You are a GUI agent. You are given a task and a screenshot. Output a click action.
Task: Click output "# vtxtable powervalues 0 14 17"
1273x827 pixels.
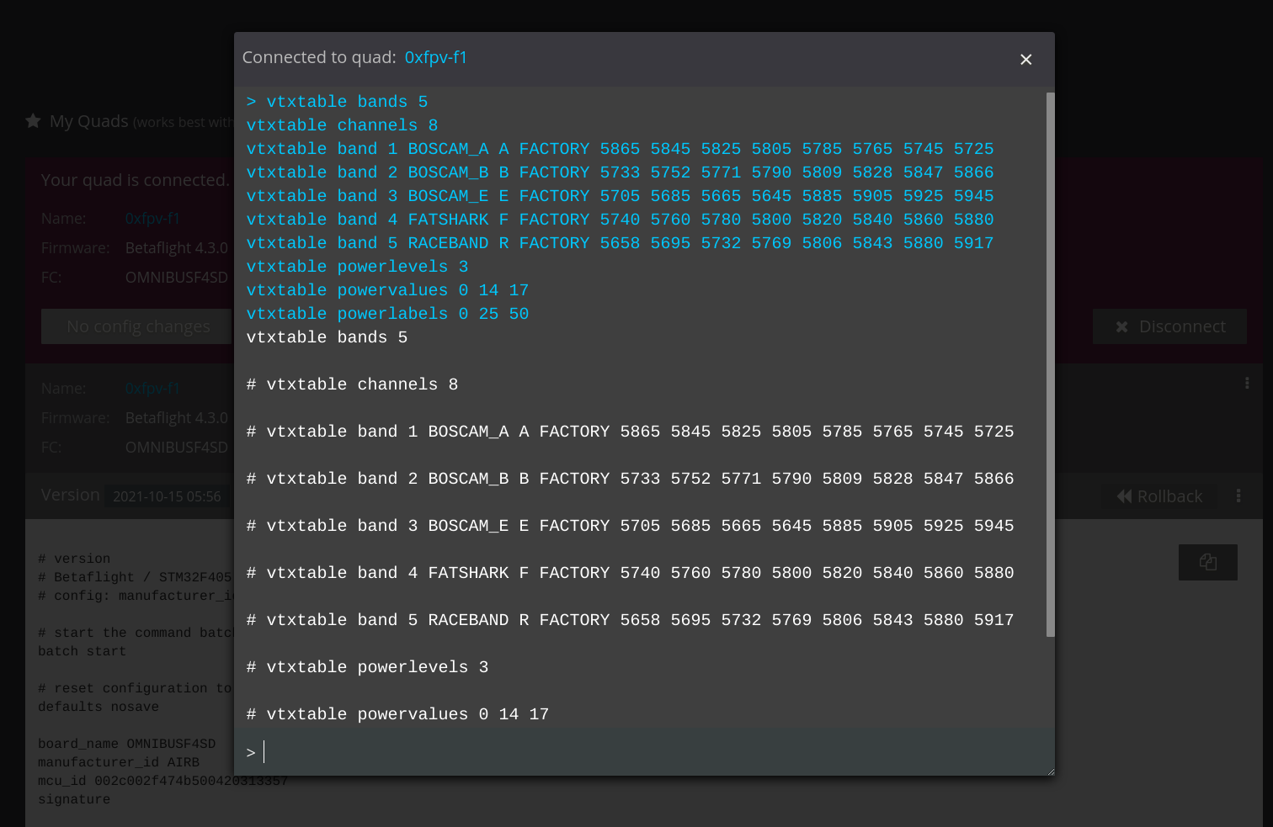pyautogui.click(x=397, y=714)
